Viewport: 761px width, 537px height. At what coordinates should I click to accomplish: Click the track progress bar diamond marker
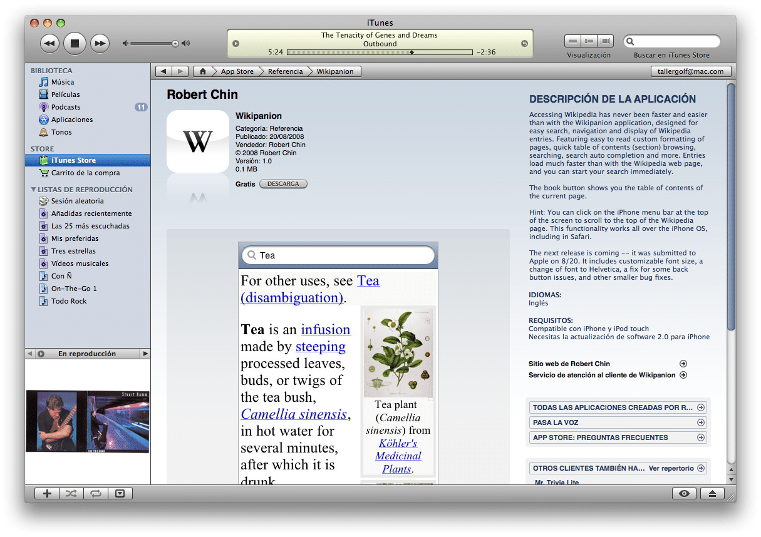tap(412, 52)
